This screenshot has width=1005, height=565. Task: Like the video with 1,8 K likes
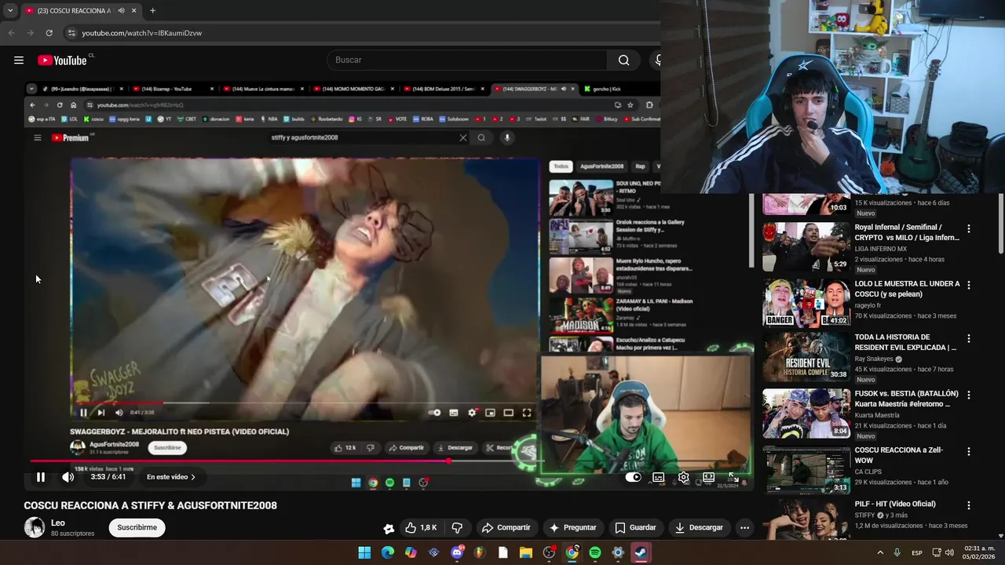tap(420, 527)
